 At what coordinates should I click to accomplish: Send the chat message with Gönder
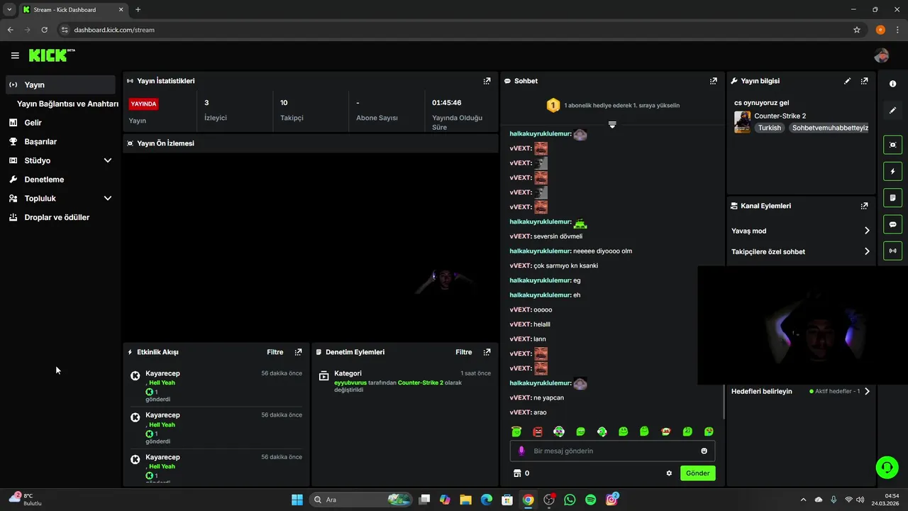coord(697,473)
